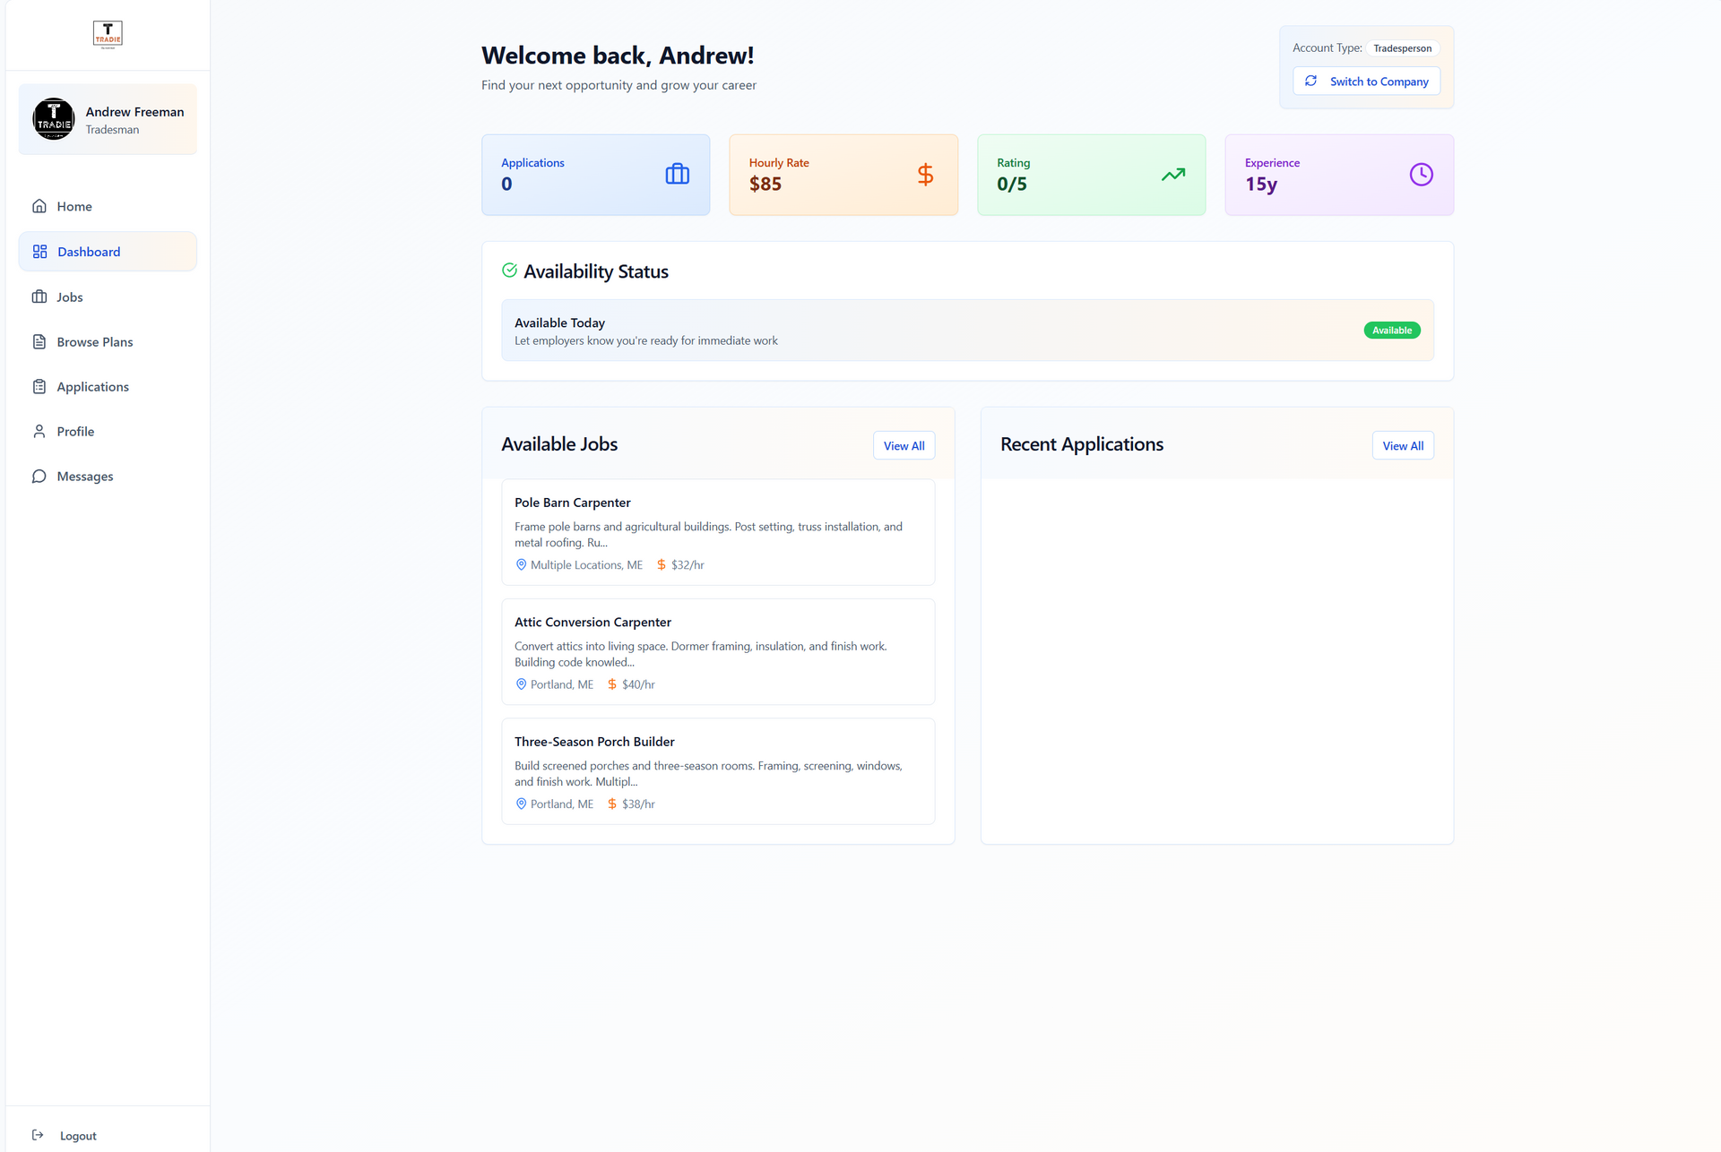Click the clock icon on Experience card
Image resolution: width=1721 pixels, height=1152 pixels.
[1421, 174]
